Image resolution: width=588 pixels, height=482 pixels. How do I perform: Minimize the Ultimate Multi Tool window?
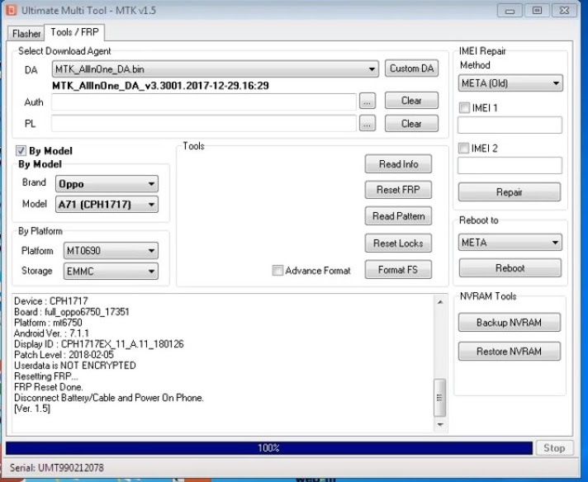click(510, 11)
